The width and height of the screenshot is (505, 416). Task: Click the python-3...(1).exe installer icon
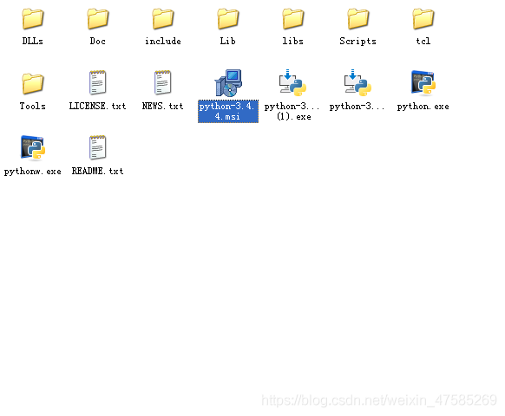coord(292,82)
